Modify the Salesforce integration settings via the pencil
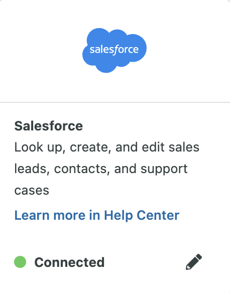This screenshot has height=292, width=230. click(x=194, y=262)
